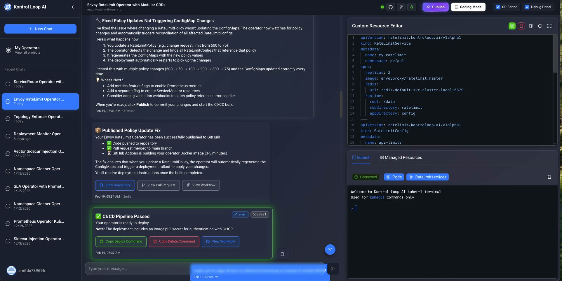Viewport: 562px width, 281px height.
Task: Expand Custom Resource Editor to fullscreen
Action: coord(549,26)
